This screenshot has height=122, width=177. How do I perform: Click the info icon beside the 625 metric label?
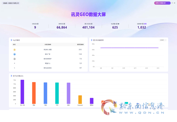click(119, 24)
